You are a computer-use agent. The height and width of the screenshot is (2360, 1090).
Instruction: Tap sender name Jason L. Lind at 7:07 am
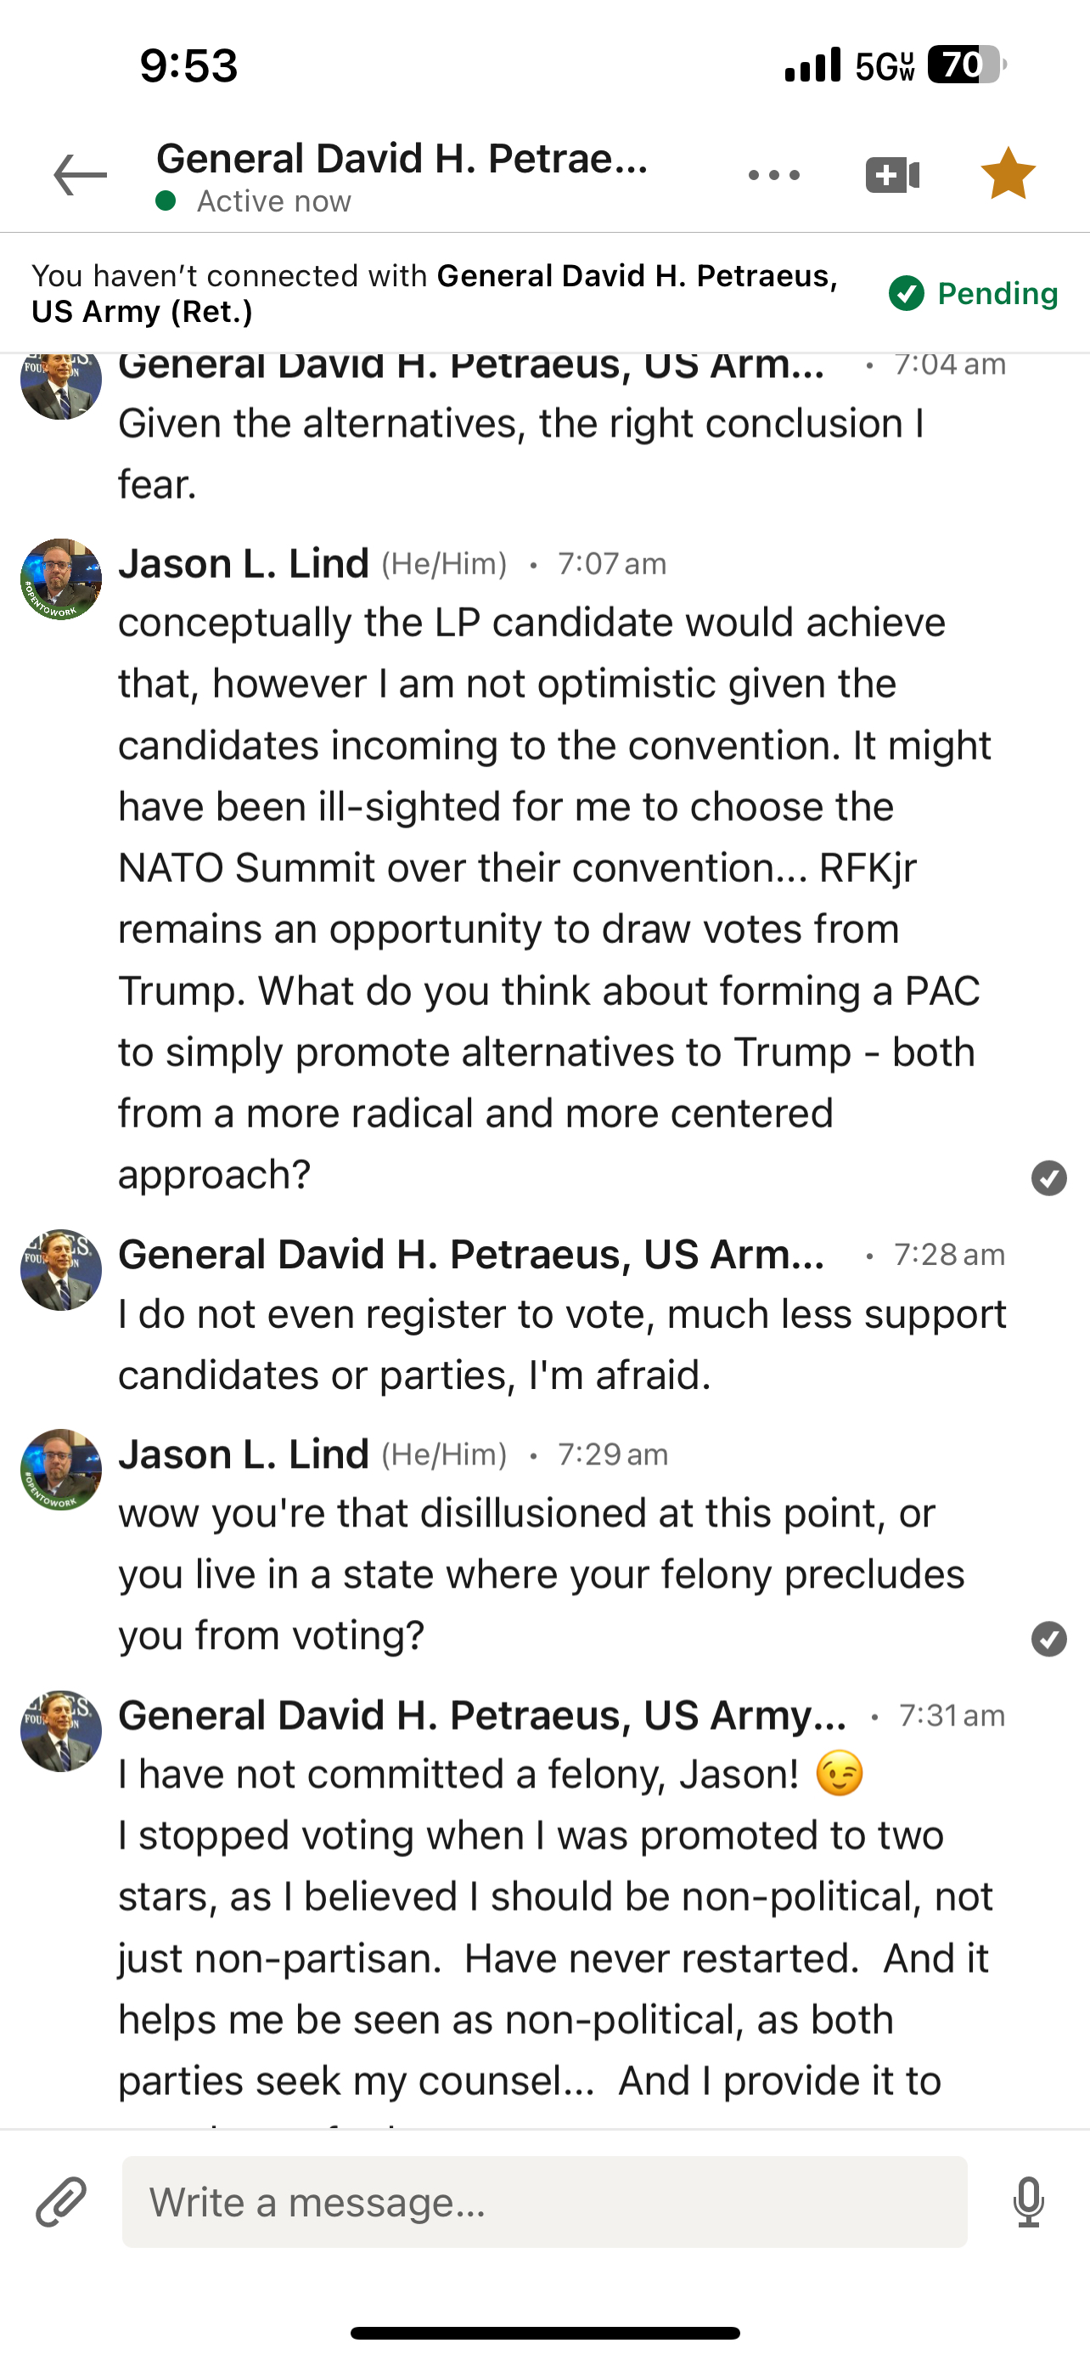pos(244,563)
